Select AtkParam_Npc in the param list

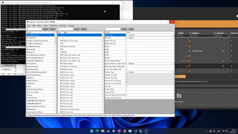[40, 49]
